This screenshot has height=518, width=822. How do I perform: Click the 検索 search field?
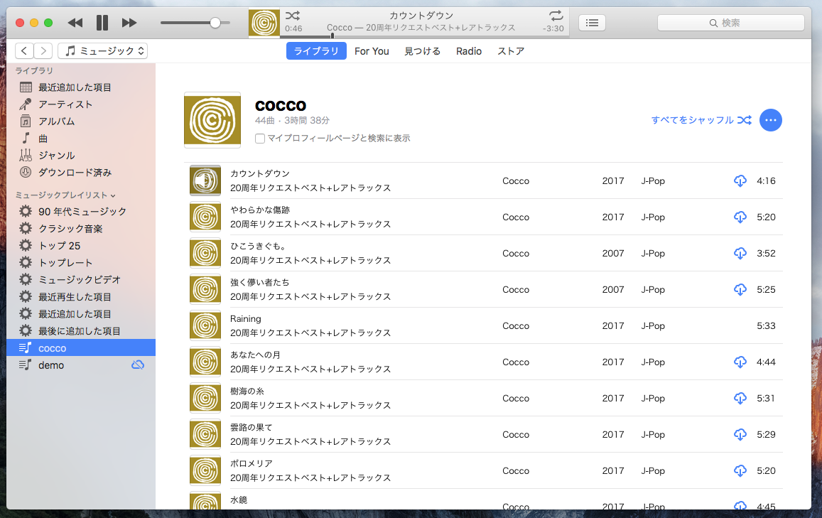730,23
